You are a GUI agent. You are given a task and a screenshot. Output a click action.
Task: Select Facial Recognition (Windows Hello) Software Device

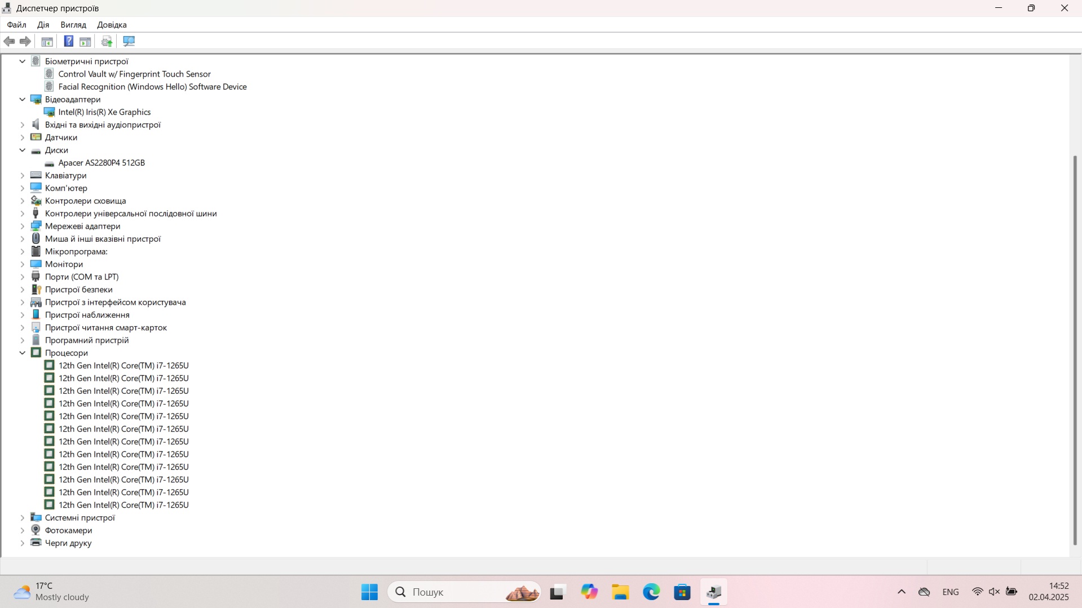(152, 86)
